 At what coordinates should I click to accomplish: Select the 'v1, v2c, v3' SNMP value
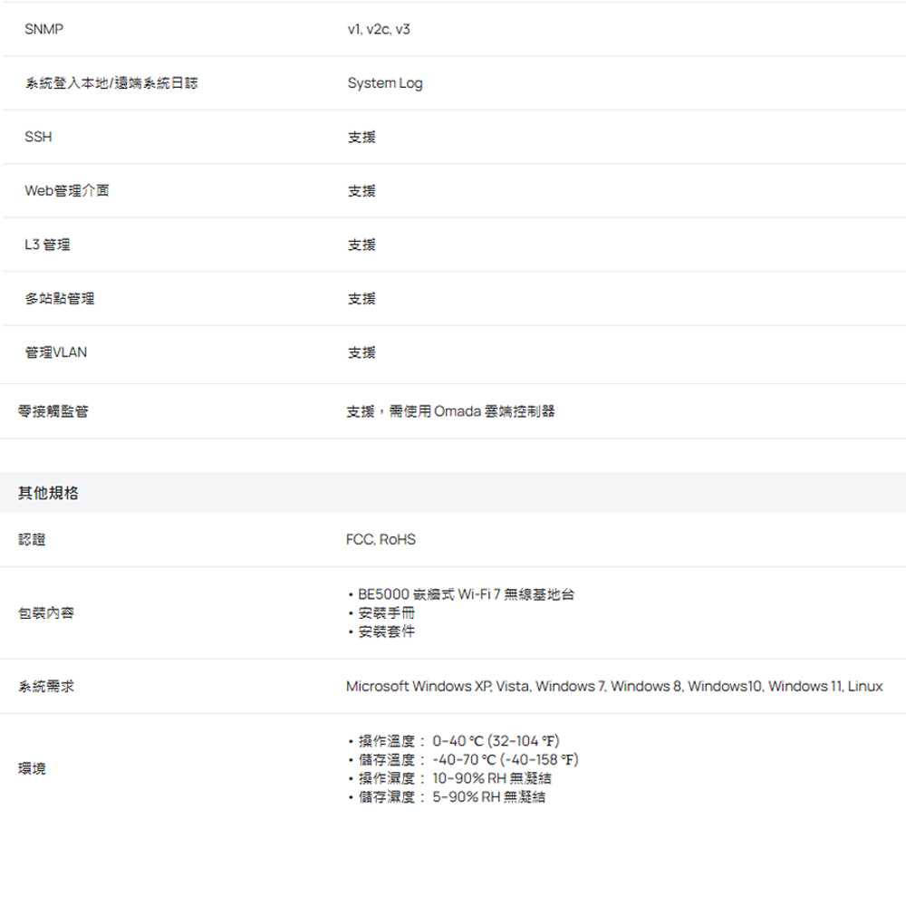pyautogui.click(x=379, y=30)
